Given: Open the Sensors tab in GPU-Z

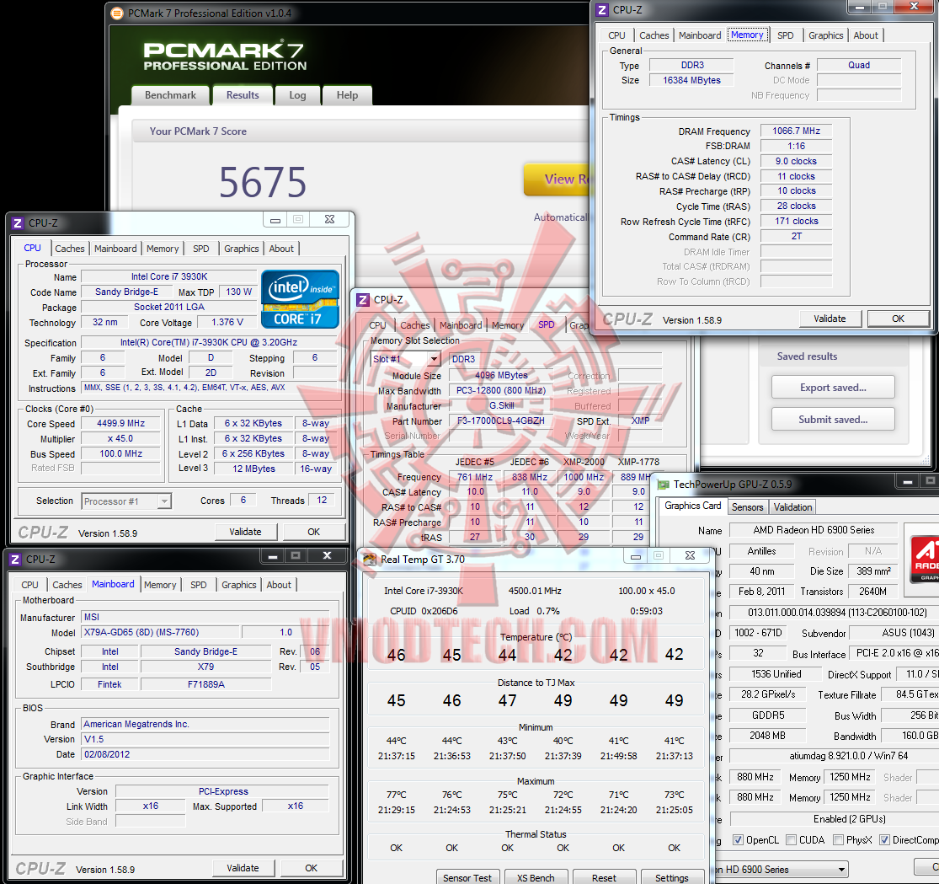Looking at the screenshot, I should coord(747,507).
